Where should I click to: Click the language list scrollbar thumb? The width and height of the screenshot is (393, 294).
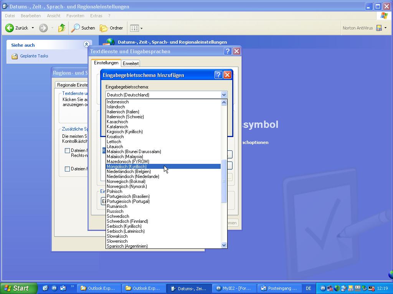coord(224,181)
